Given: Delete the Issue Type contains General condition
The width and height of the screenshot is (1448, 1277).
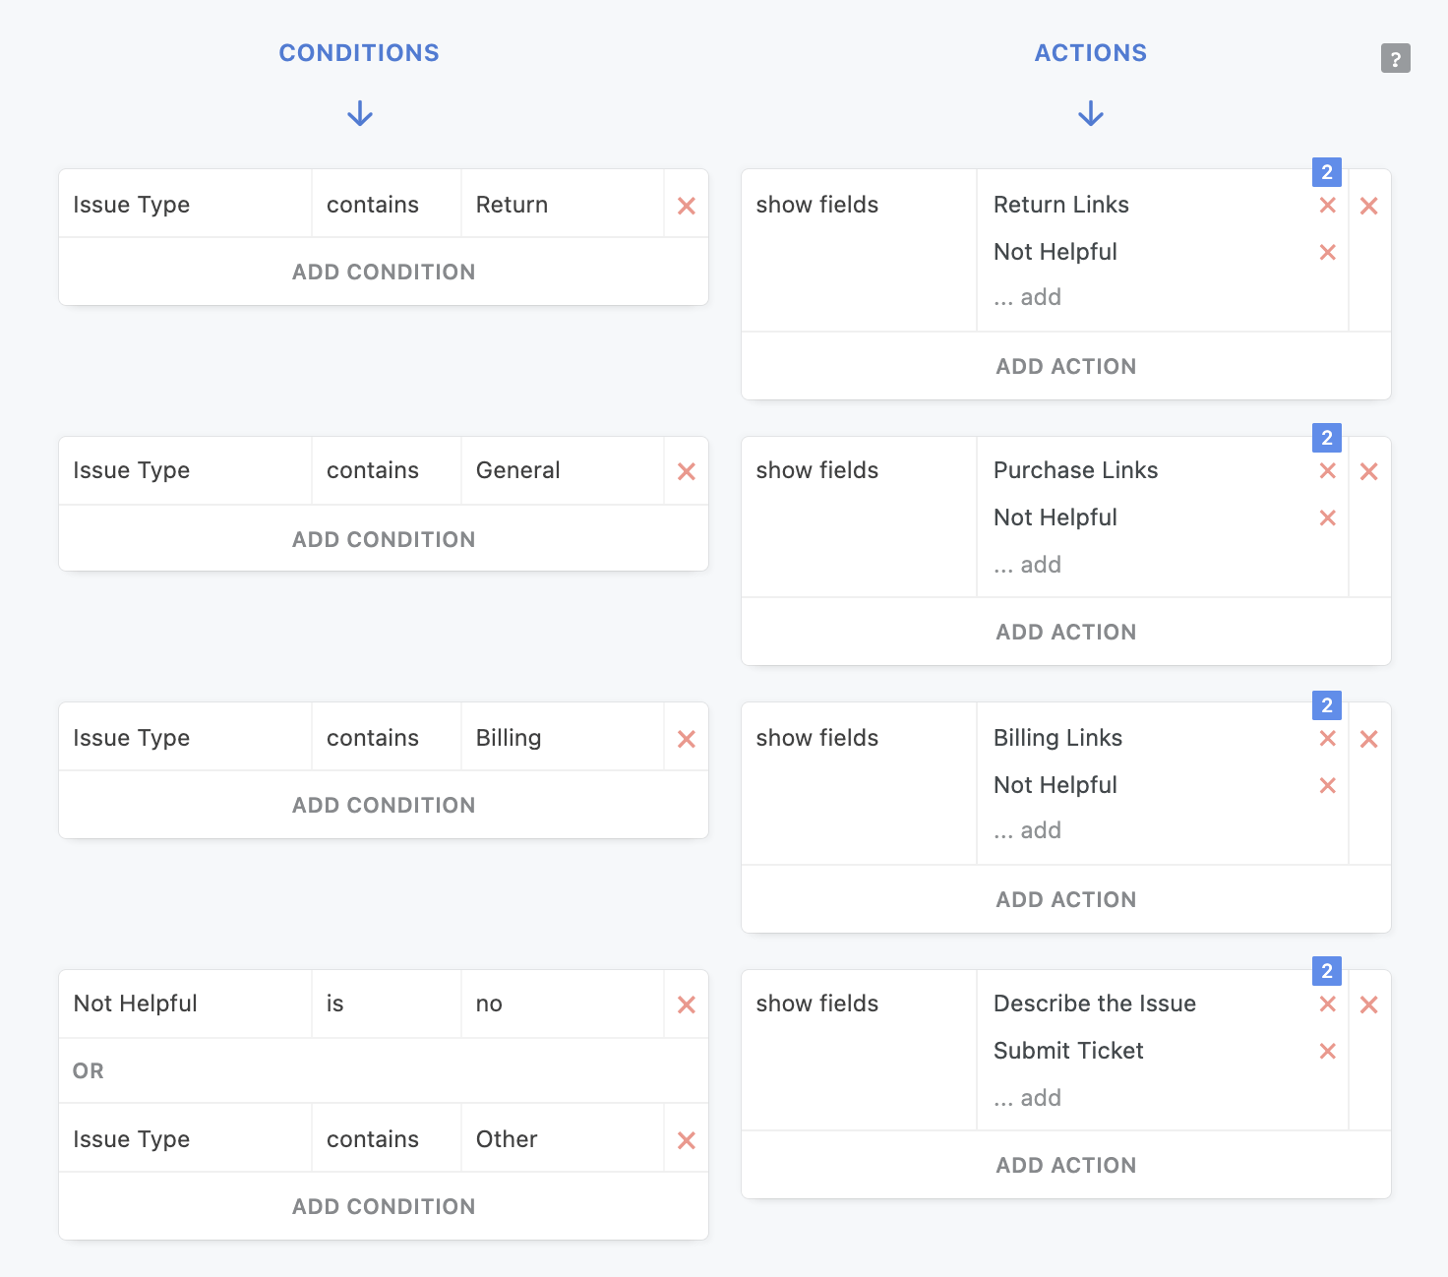Looking at the screenshot, I should [687, 471].
